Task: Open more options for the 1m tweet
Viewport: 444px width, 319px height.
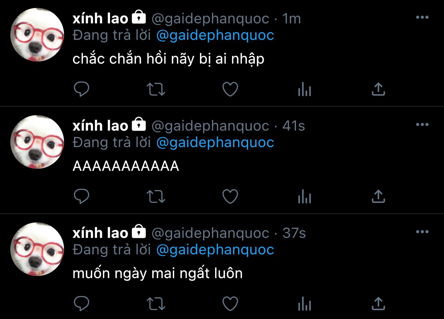Action: [x=422, y=17]
